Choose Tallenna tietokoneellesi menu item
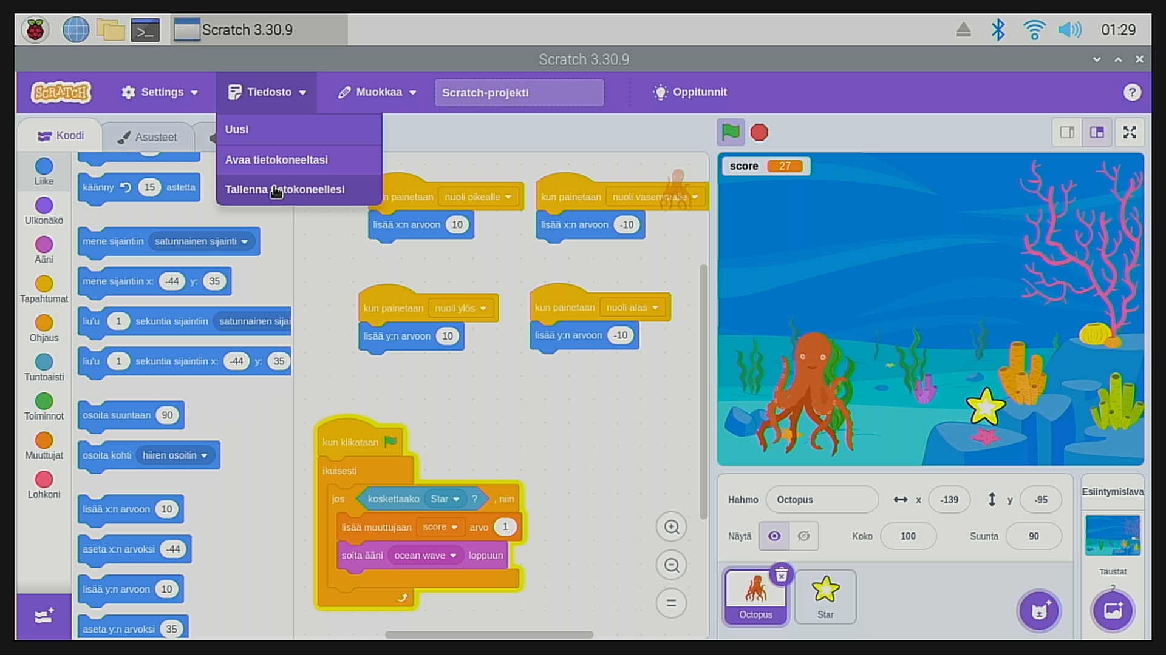This screenshot has height=655, width=1166. [x=299, y=190]
